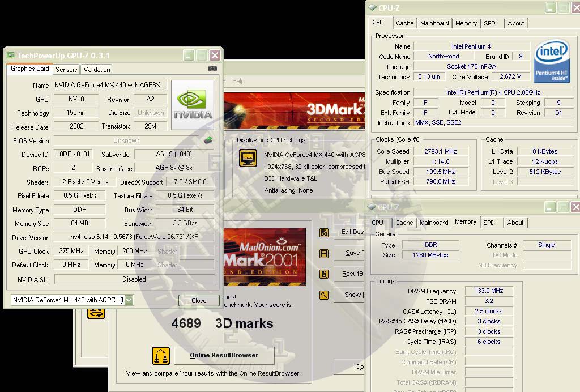
Task: Click the NVIDIA logo in GPU-Z
Action: [193, 105]
